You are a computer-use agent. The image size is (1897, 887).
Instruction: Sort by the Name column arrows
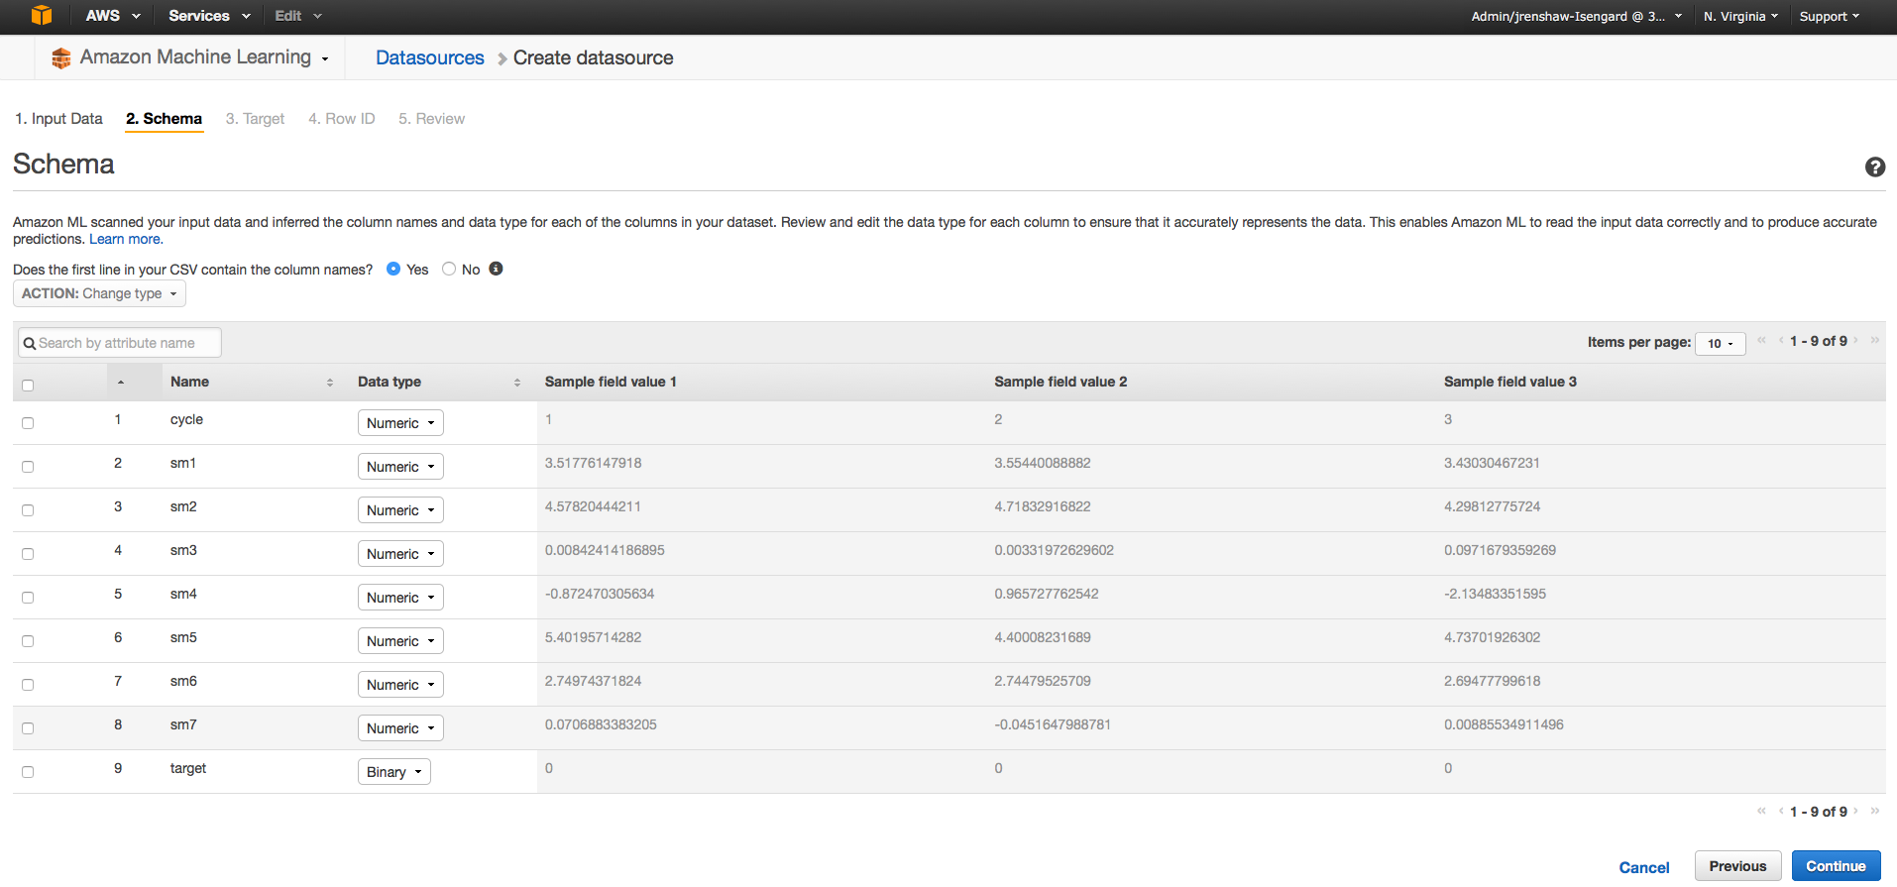click(x=330, y=383)
